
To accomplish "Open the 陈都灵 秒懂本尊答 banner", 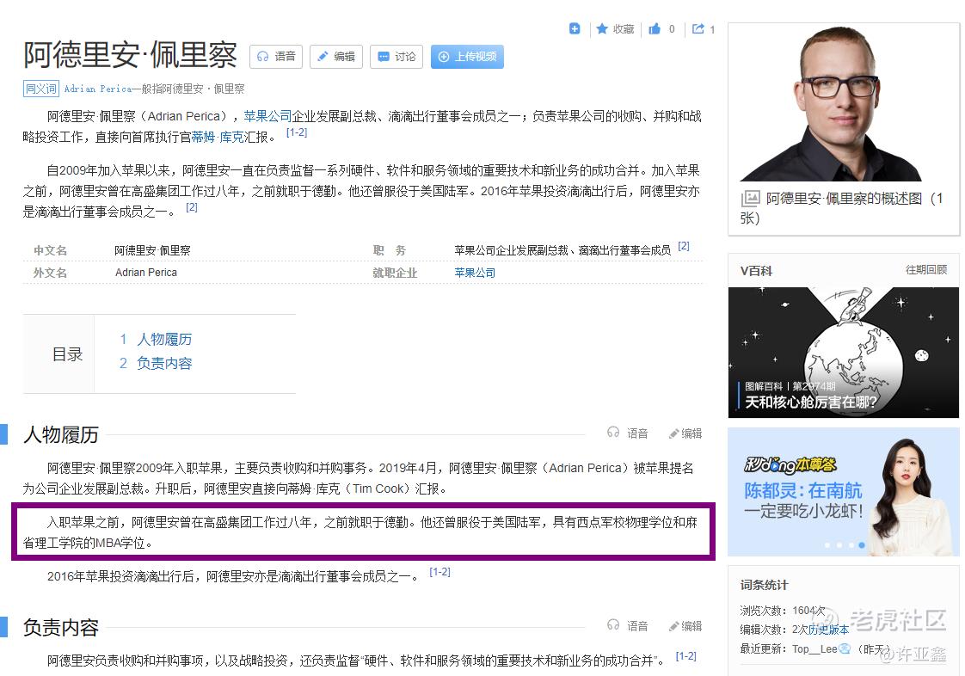I will tap(843, 492).
